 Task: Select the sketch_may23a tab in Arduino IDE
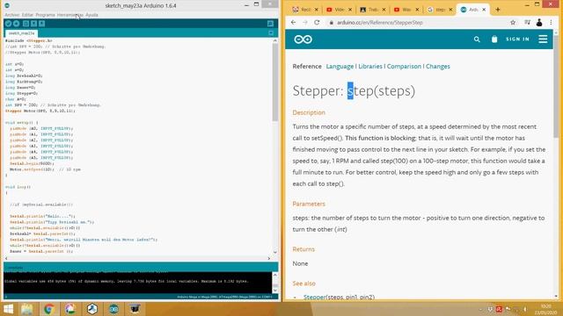[21, 33]
